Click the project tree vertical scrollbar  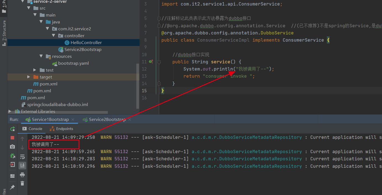[x=138, y=86]
